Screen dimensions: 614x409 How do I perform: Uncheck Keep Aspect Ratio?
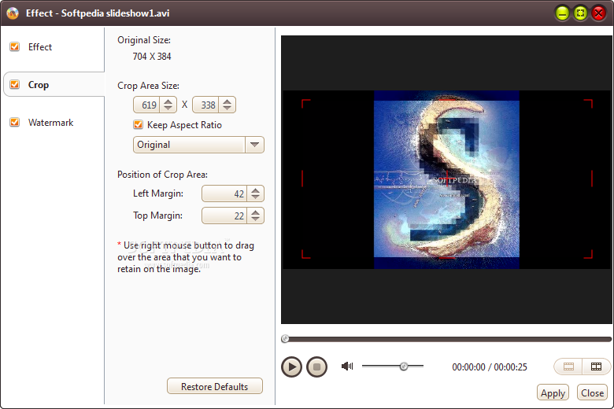pos(138,125)
